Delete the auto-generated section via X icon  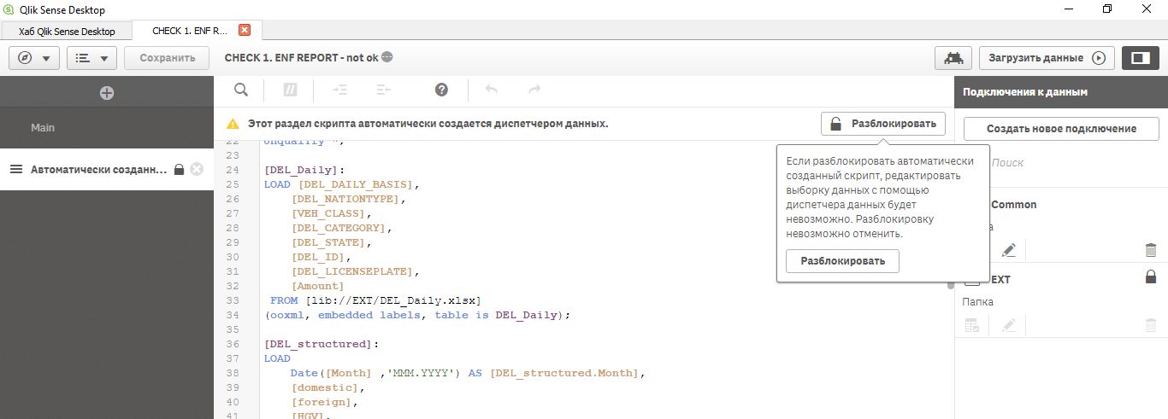197,169
